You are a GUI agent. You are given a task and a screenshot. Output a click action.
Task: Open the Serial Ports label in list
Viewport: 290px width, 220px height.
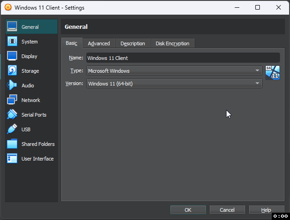34,115
